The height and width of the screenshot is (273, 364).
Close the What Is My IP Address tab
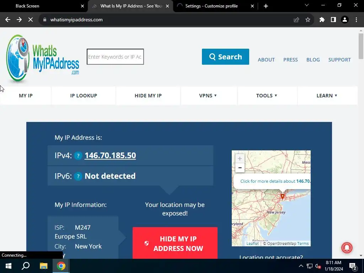click(167, 6)
